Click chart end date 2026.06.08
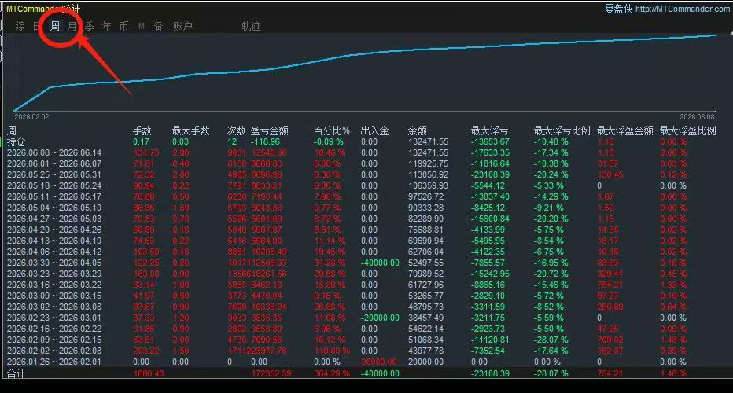 click(x=697, y=117)
